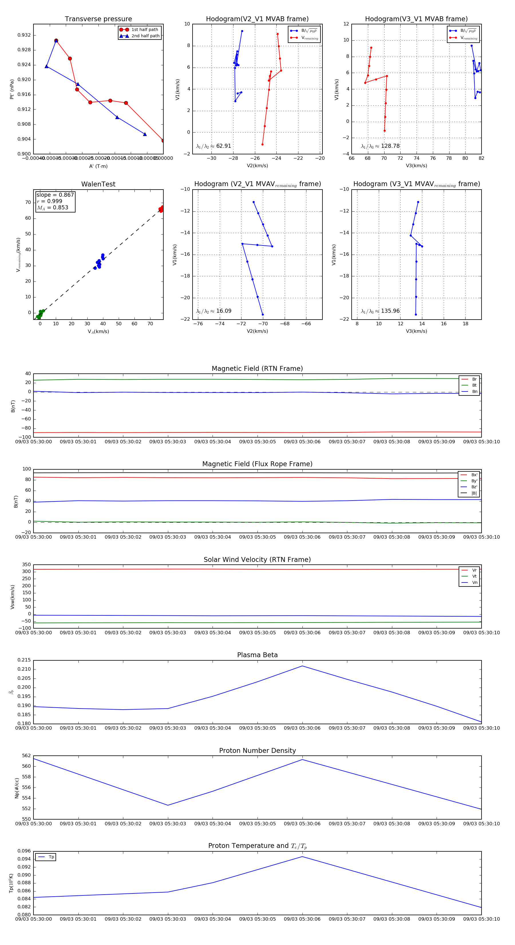This screenshot has width=515, height=945.
Task: Select the "Bt" legend entry
Action: tap(469, 385)
